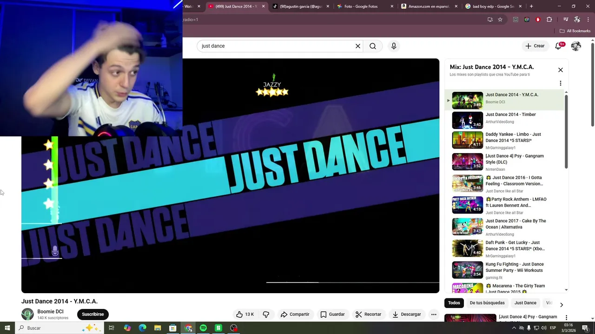Image resolution: width=595 pixels, height=334 pixels.
Task: Search YouTube with the magnifier icon
Action: point(373,46)
